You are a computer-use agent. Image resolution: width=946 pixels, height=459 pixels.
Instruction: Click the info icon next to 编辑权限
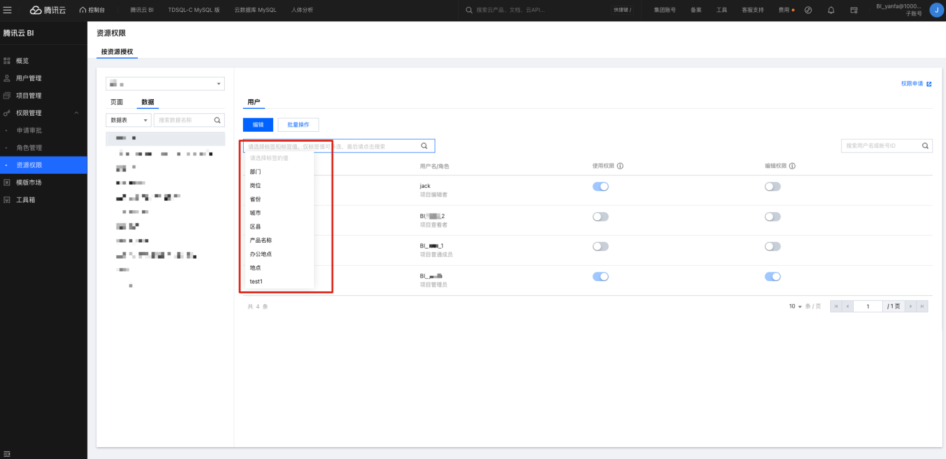[x=792, y=166]
